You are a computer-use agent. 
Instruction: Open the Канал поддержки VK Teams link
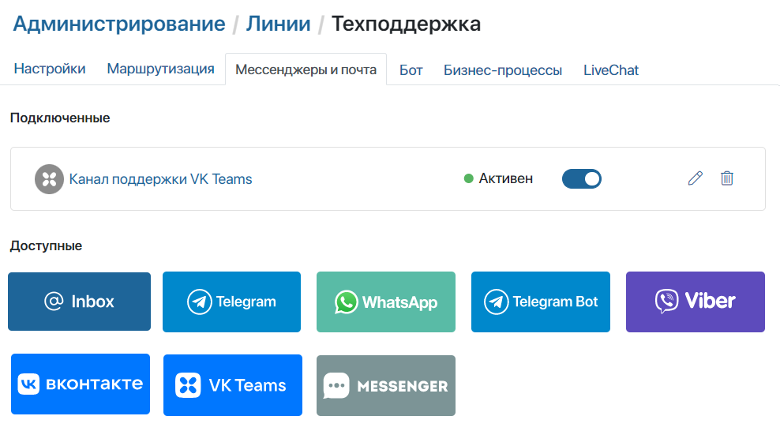161,179
